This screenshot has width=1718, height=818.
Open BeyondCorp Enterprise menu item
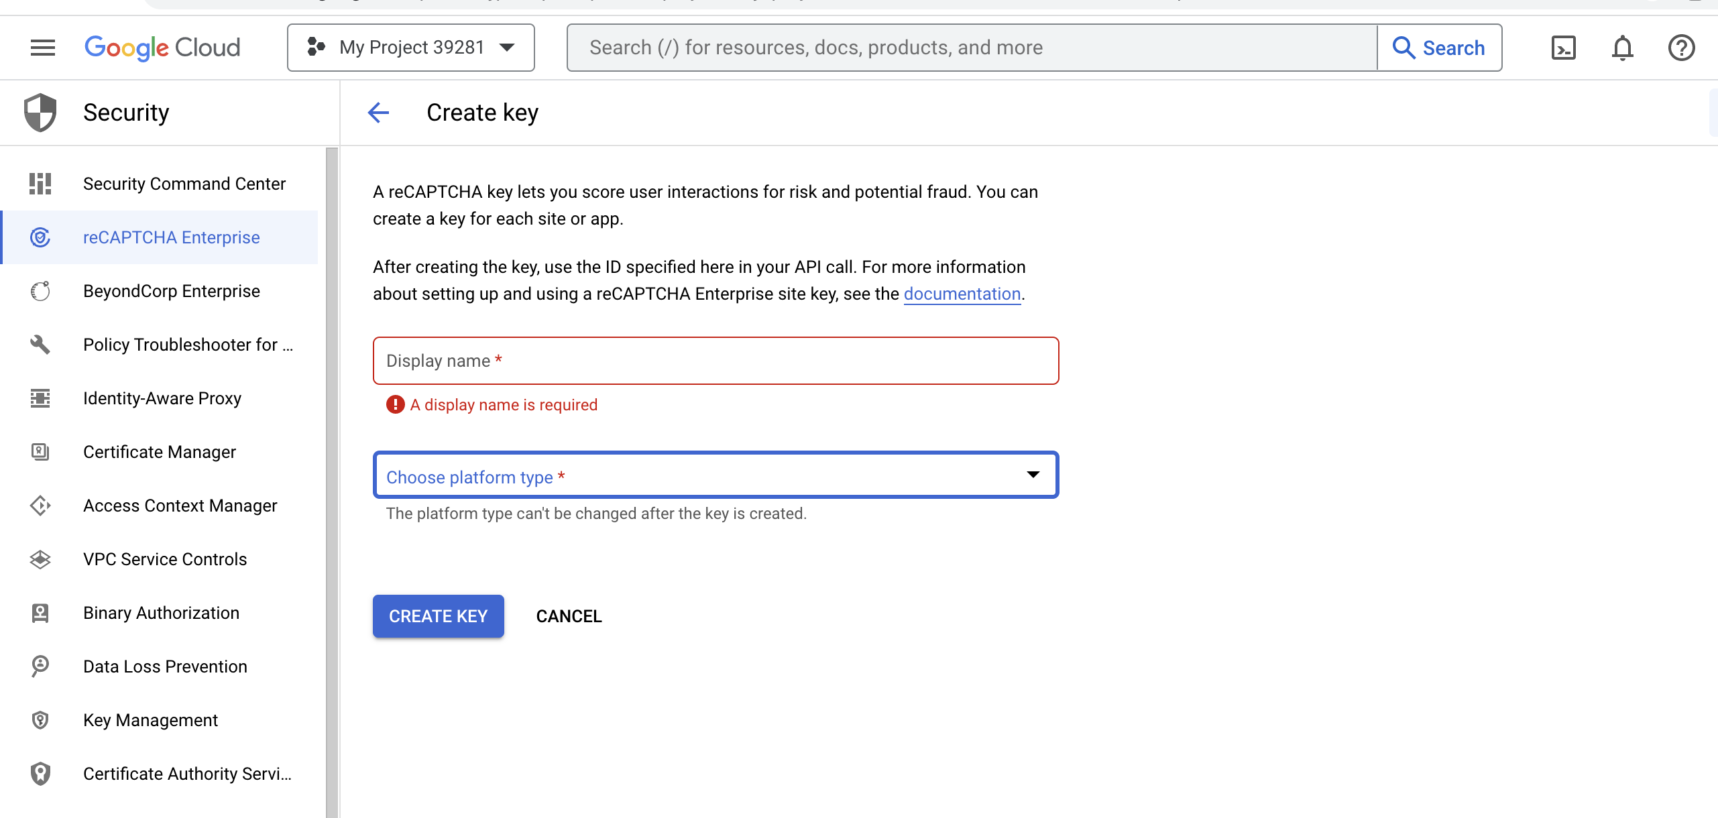click(x=171, y=291)
